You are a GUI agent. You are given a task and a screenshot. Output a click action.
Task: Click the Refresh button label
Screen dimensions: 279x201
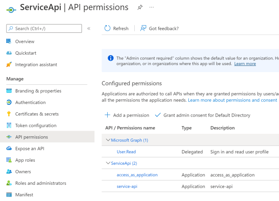pos(121,28)
